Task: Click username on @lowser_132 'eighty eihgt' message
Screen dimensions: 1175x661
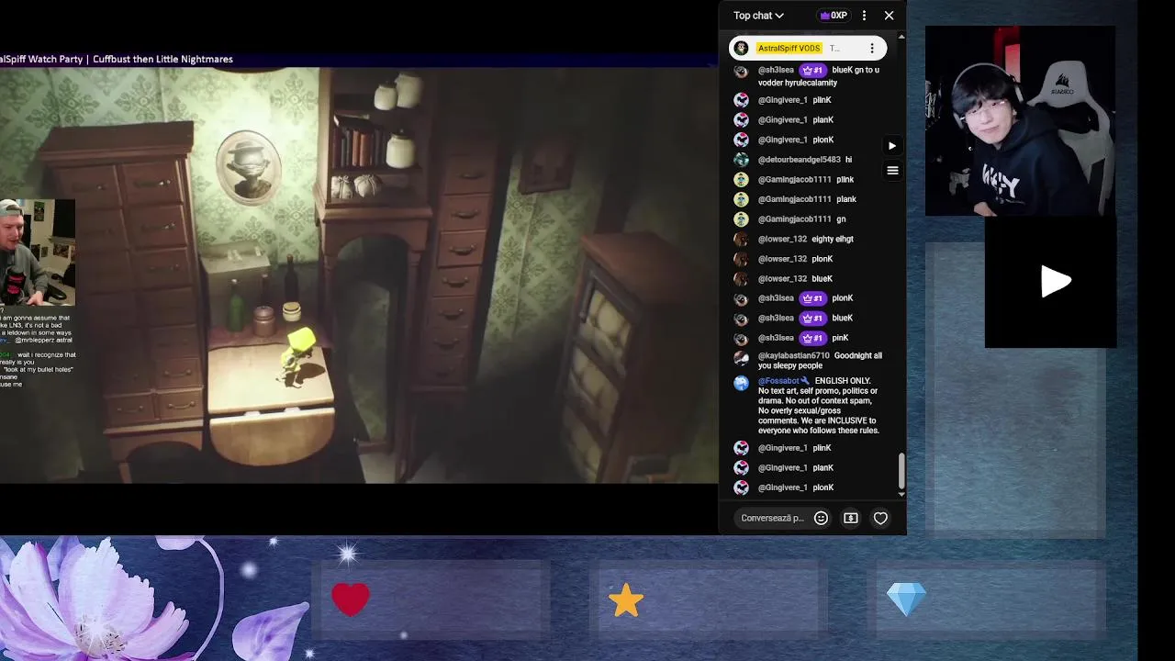Action: point(782,239)
